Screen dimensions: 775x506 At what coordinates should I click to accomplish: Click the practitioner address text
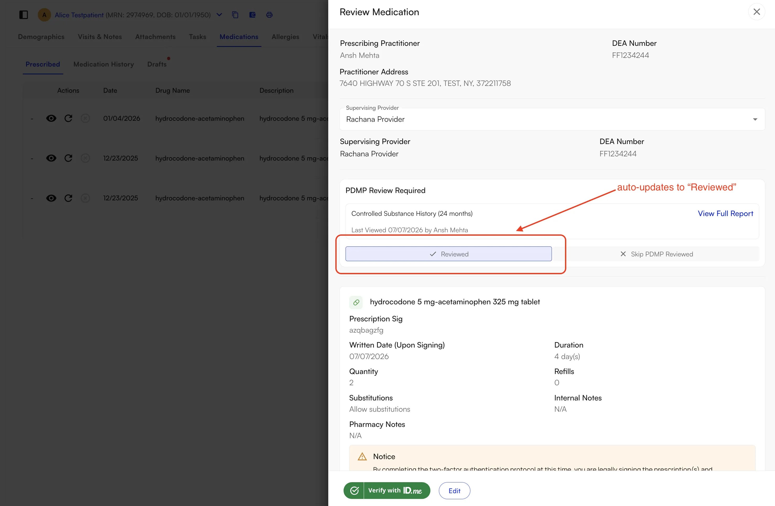point(425,83)
